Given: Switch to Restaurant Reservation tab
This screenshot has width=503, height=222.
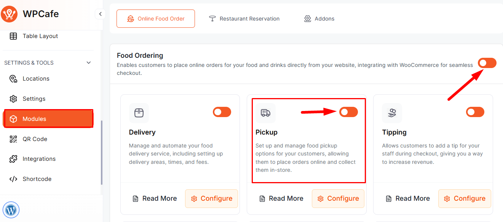Looking at the screenshot, I should tap(244, 19).
